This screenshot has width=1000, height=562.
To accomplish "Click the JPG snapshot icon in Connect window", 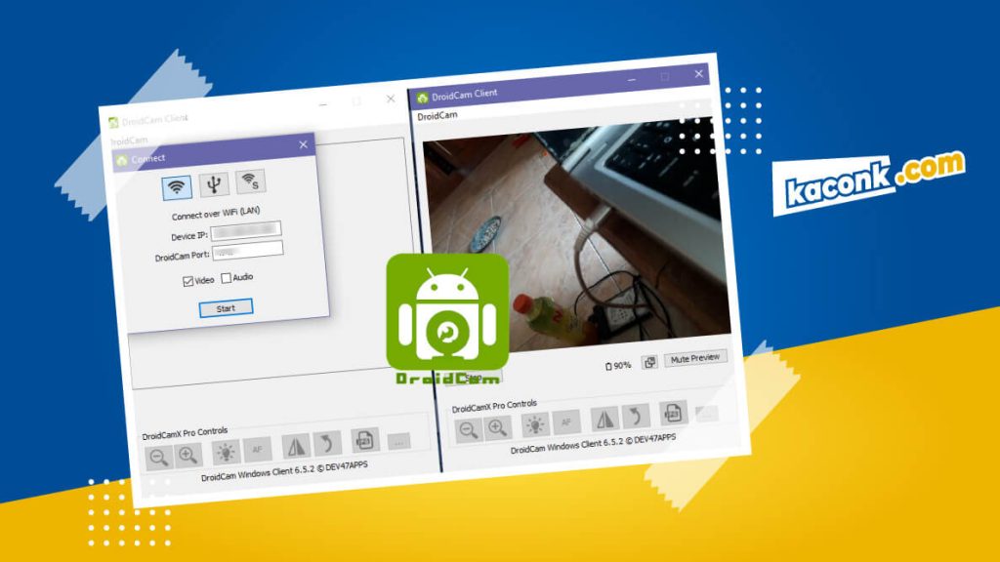I will (365, 440).
